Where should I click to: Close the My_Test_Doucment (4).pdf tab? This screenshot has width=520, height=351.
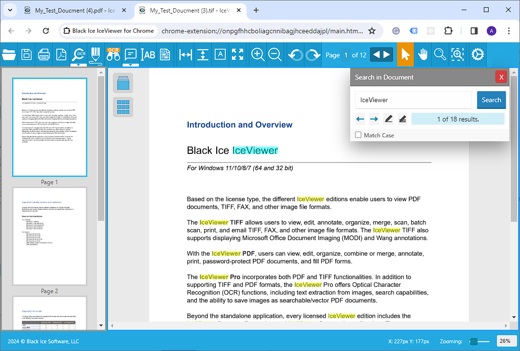pos(123,10)
